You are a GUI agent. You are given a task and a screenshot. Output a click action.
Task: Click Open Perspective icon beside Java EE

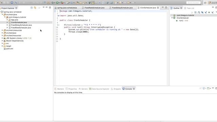point(205,3)
